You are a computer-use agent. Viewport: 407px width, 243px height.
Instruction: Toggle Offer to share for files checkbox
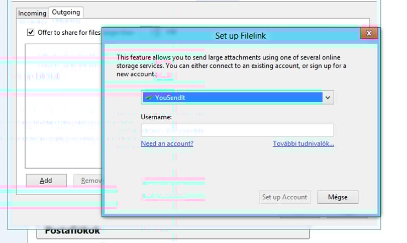pos(31,33)
